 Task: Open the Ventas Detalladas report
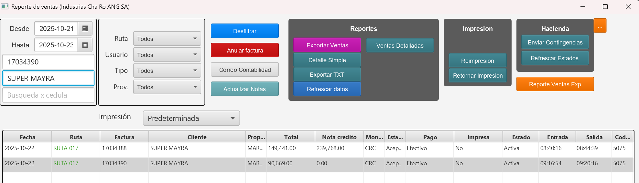pos(400,45)
